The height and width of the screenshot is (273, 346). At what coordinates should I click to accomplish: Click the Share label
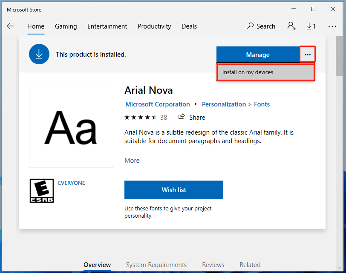197,117
